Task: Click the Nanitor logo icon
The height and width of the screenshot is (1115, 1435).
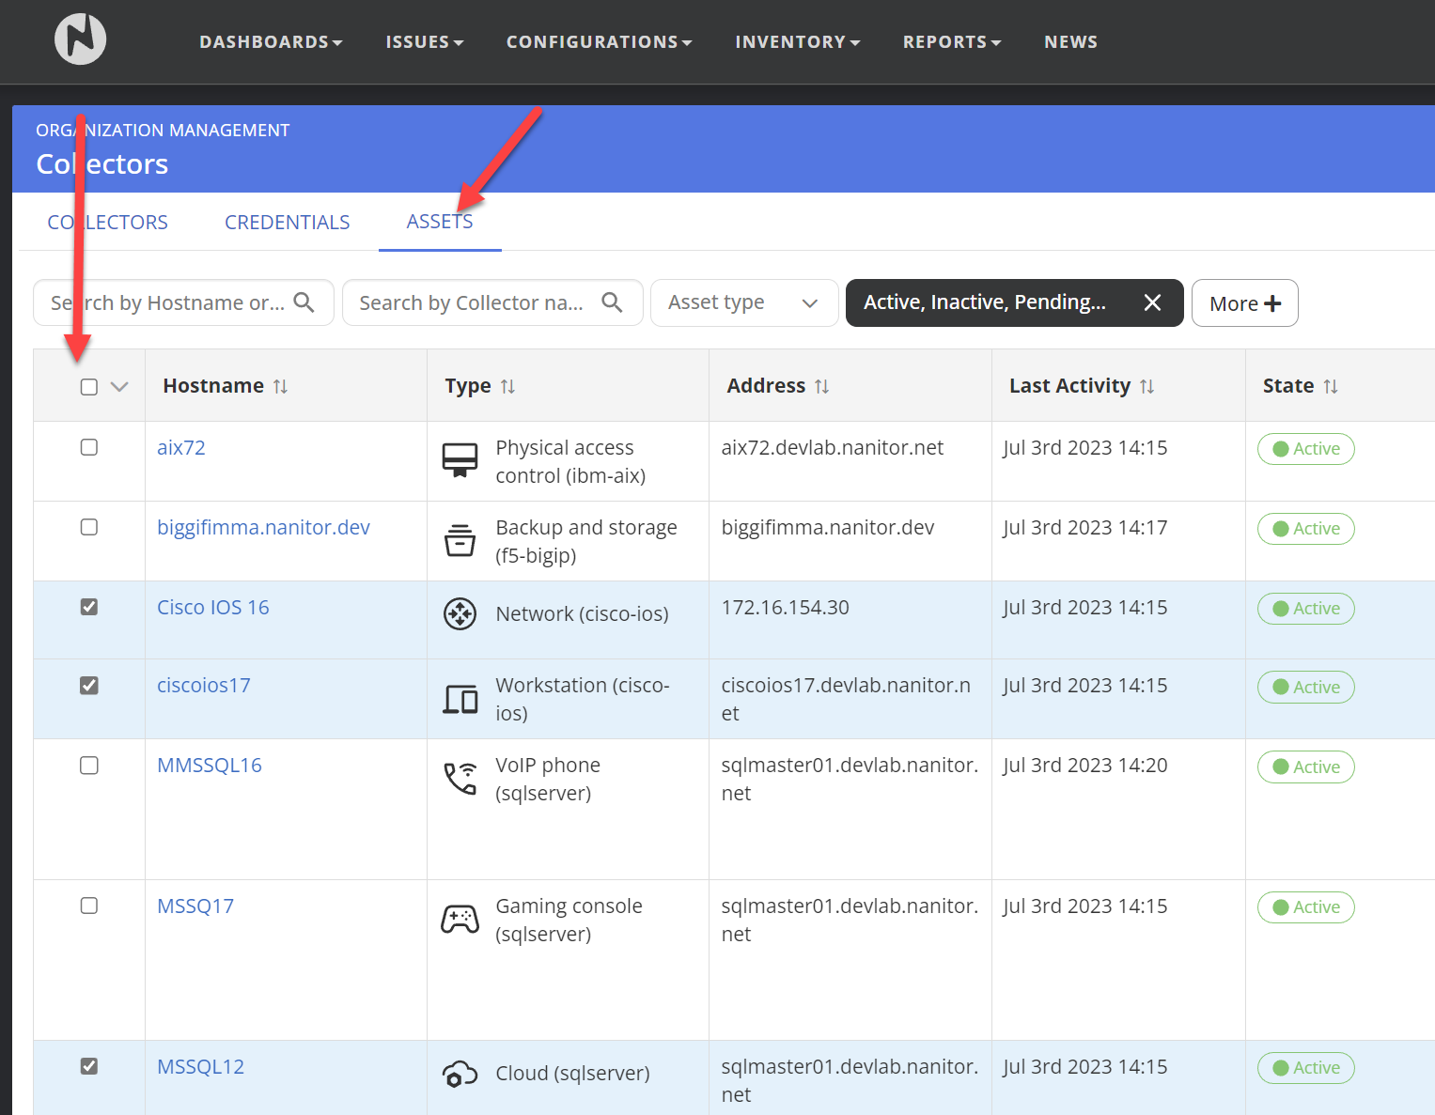Action: pyautogui.click(x=80, y=39)
